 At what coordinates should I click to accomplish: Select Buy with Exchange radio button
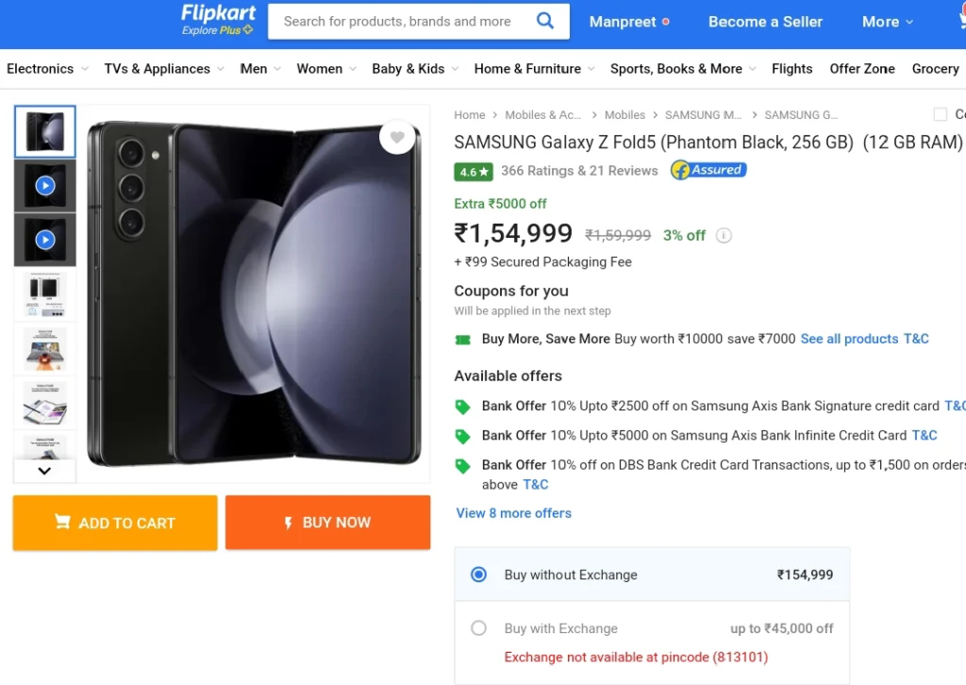(x=478, y=628)
